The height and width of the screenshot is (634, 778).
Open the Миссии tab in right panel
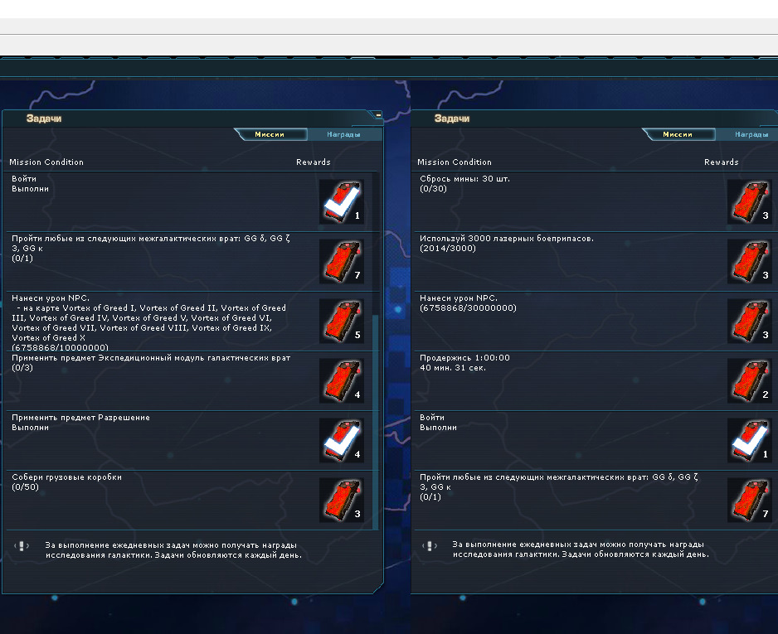tap(678, 134)
